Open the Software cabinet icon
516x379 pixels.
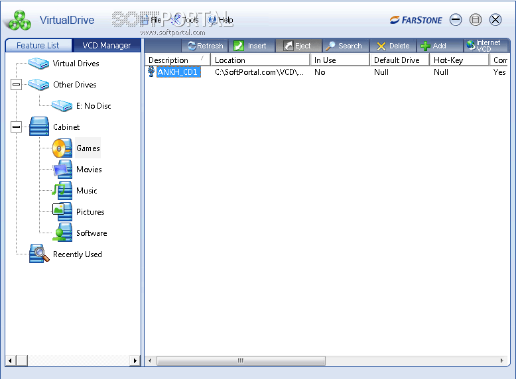[x=62, y=233]
